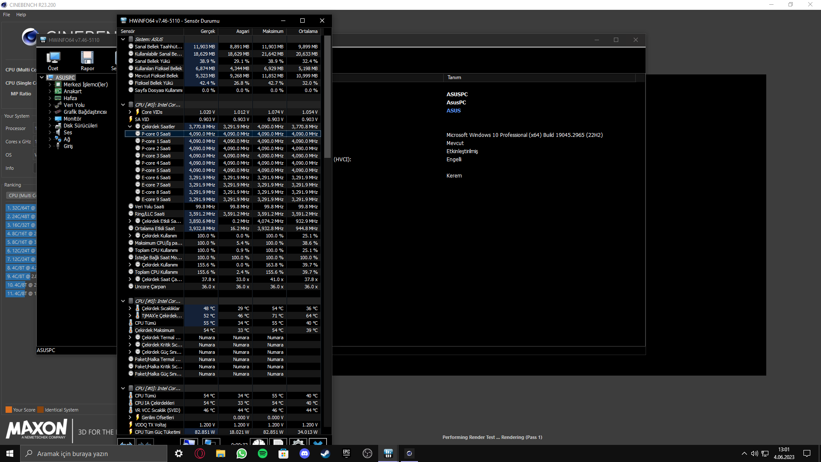Open Windows Settings from the taskbar
This screenshot has height=462, width=821.
tap(179, 453)
